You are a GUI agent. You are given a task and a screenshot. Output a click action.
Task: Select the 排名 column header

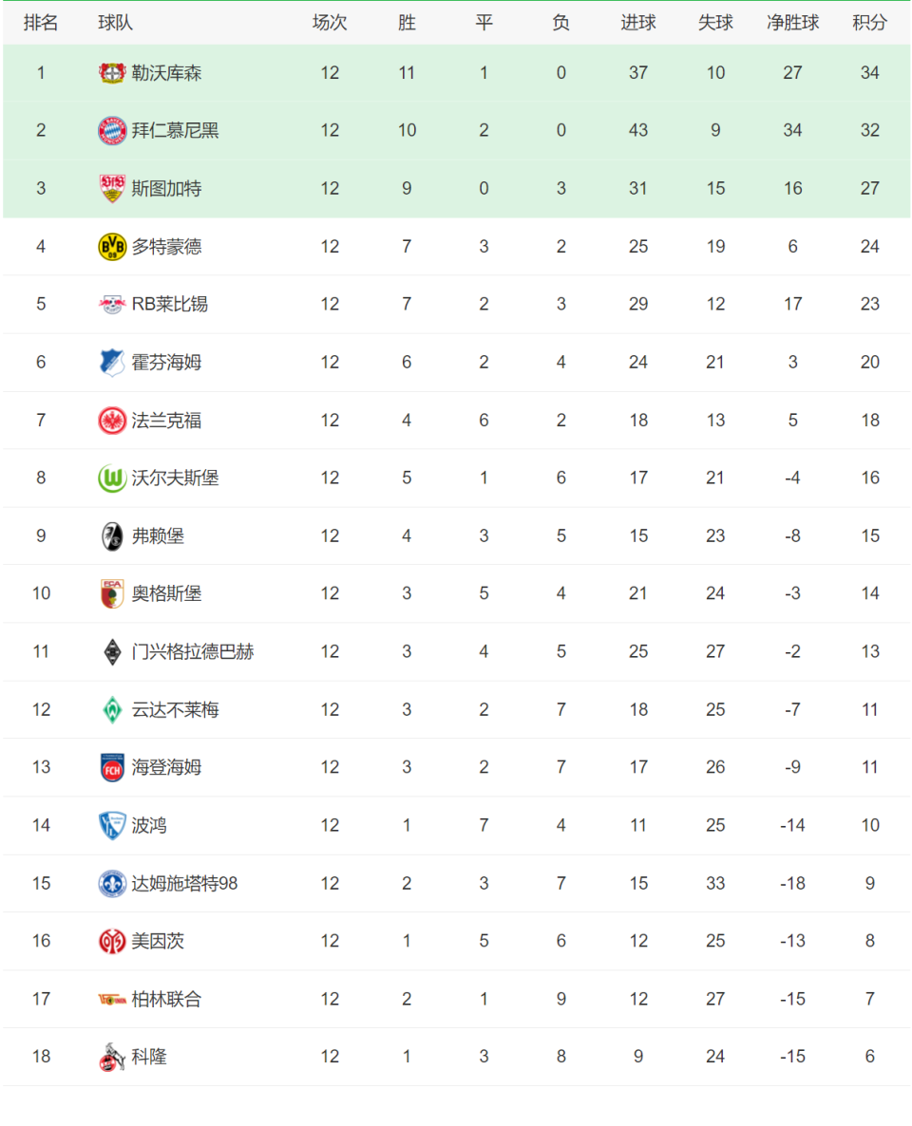click(x=41, y=23)
